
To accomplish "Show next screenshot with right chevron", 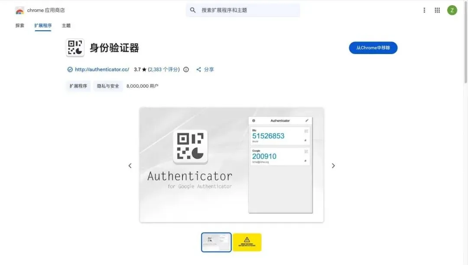I will pyautogui.click(x=333, y=166).
